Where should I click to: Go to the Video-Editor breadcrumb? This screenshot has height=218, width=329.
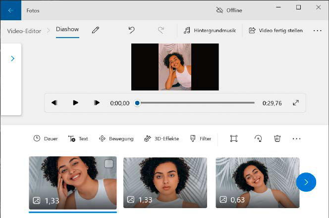point(24,31)
